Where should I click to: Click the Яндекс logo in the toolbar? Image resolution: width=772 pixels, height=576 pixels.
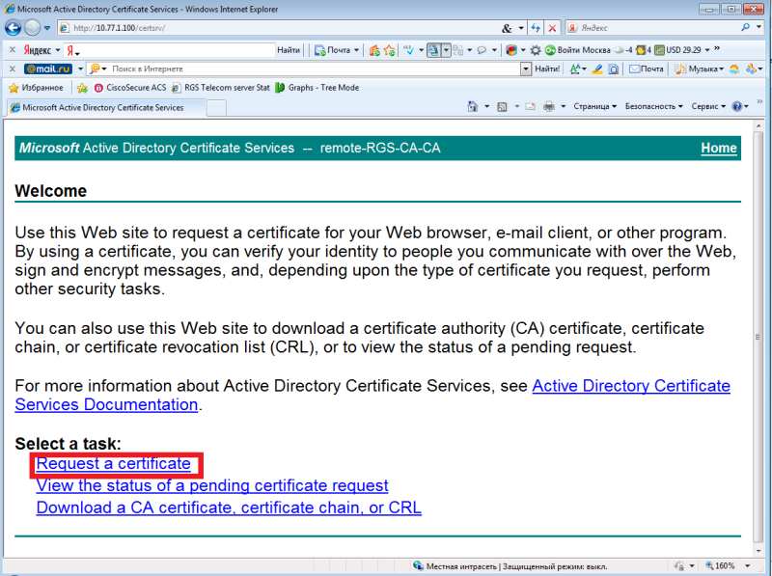(38, 50)
